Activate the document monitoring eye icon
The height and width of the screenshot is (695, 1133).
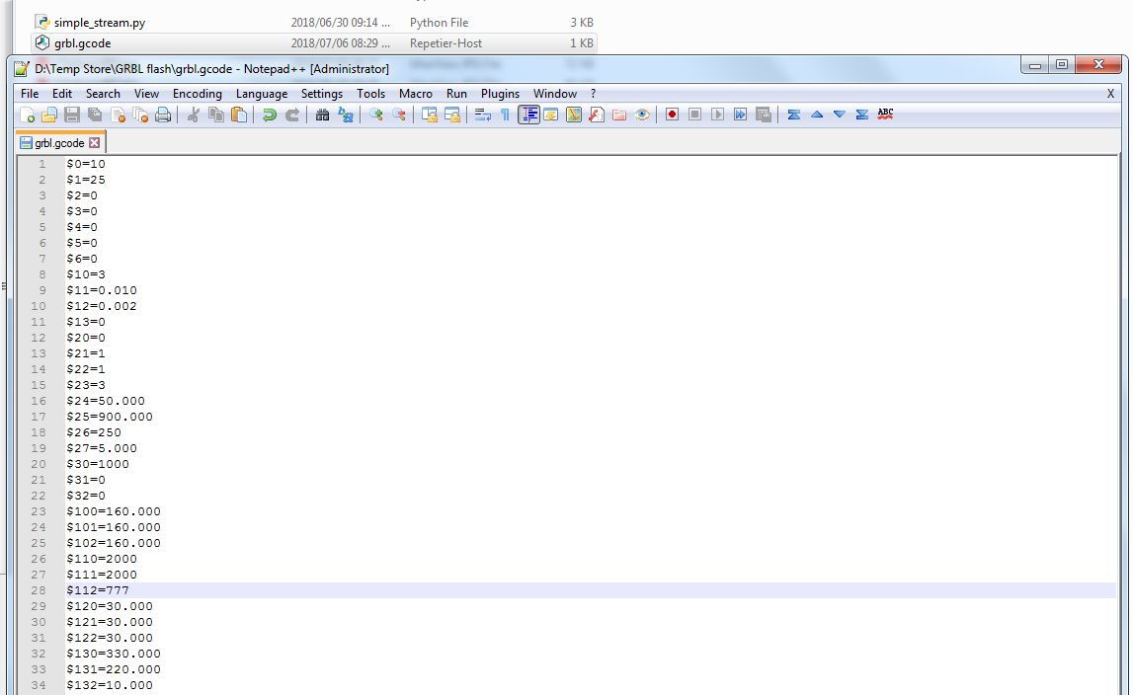[643, 115]
